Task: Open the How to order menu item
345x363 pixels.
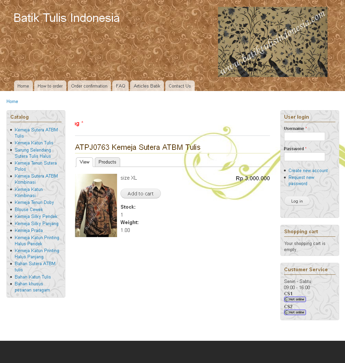Action: point(50,86)
